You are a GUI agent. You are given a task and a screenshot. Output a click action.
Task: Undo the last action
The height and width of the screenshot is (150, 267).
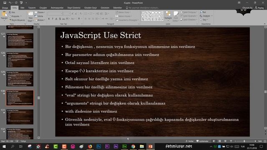click(10, 3)
